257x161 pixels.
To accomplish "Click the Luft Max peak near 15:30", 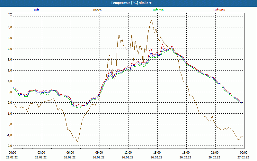I will click(x=163, y=44).
